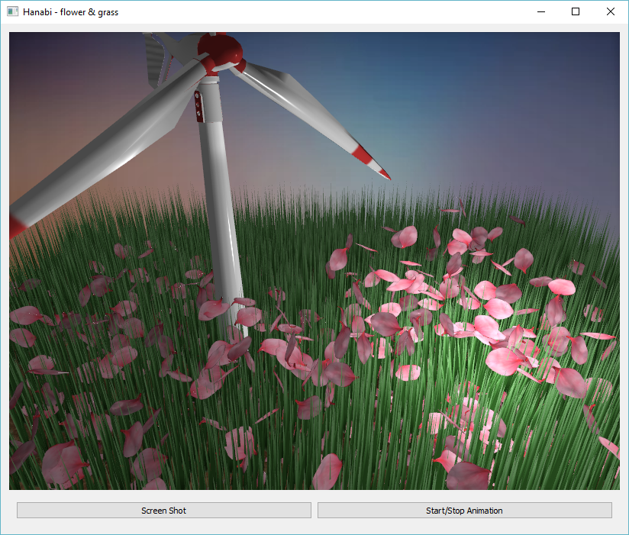Screen dimensions: 629x535
Task: Click the Hanabi app icon in title bar
Action: [x=12, y=11]
